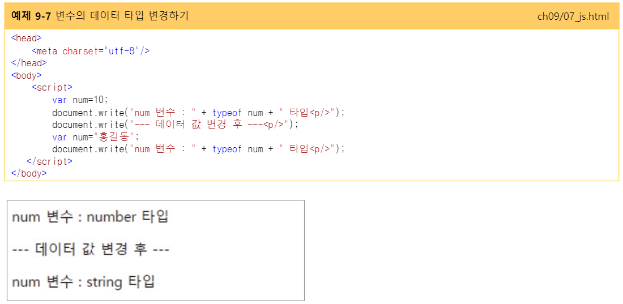Click the opening <head> tag line
The height and width of the screenshot is (304, 623).
(x=27, y=38)
